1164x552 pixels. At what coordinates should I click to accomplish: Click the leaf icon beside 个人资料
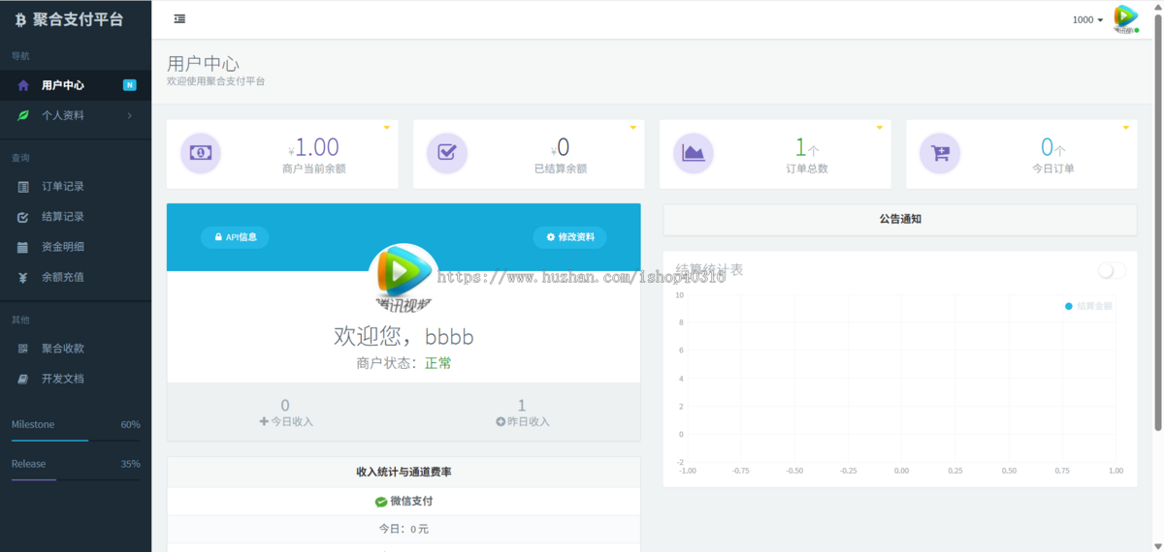pos(23,115)
